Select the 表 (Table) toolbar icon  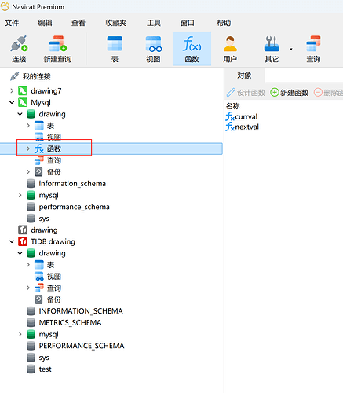(115, 49)
